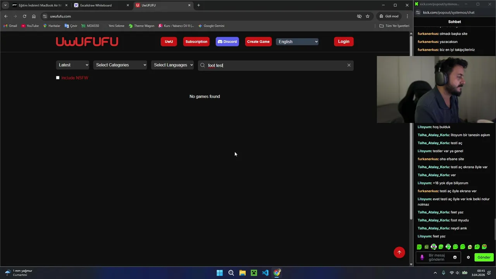The image size is (496, 279).
Task: Open chat settings gear icon
Action: coord(468,257)
